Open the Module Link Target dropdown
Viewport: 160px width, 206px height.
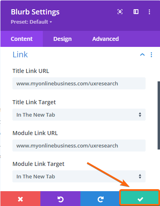pyautogui.click(x=79, y=176)
